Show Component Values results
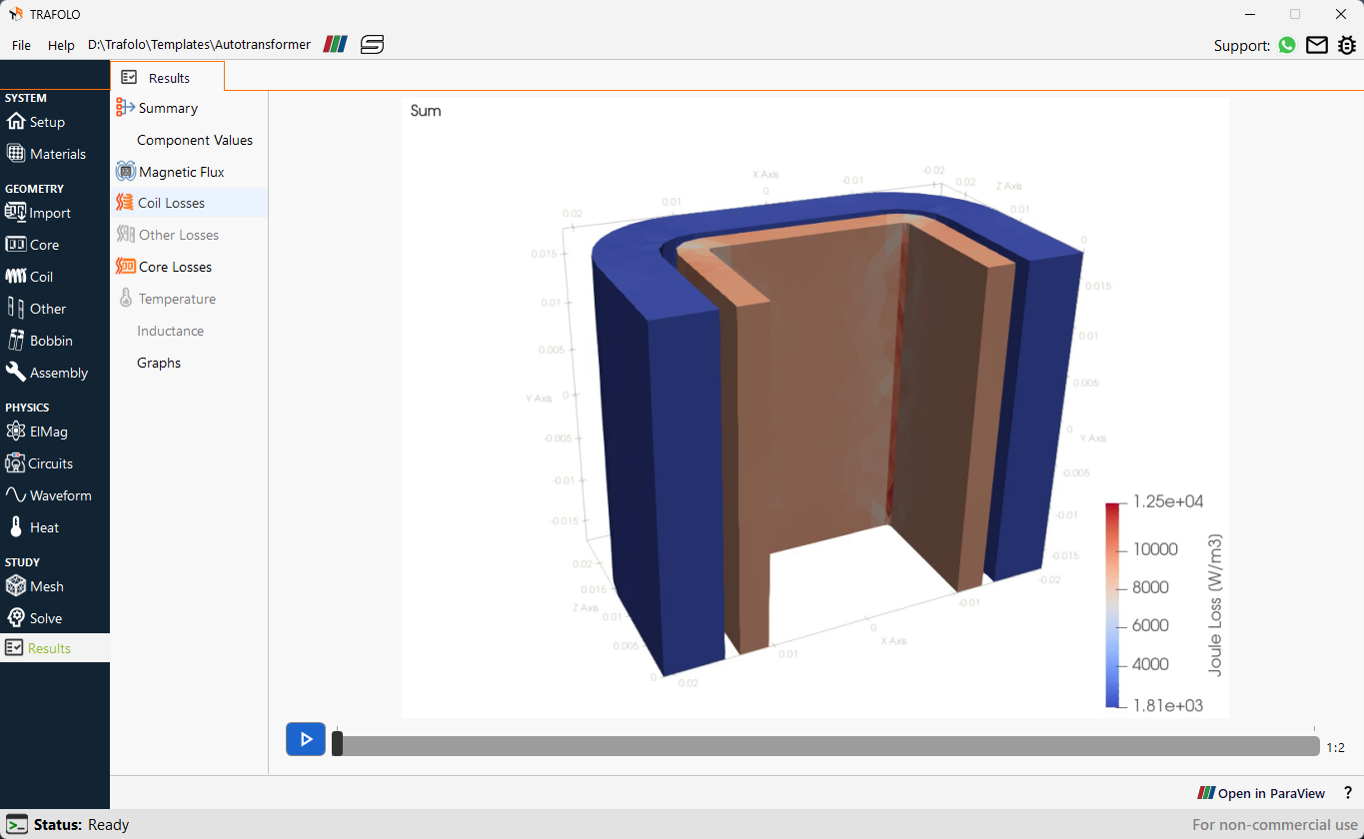Screen dimensions: 1364x839 pyautogui.click(x=195, y=140)
